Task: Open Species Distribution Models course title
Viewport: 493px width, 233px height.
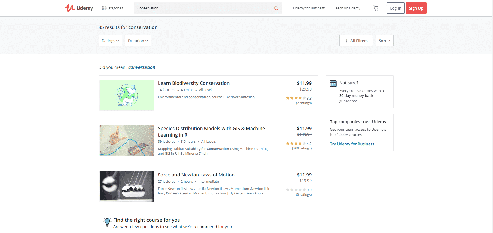Action: tap(211, 132)
